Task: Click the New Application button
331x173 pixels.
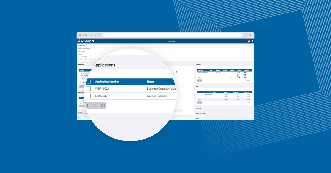Action: pyautogui.click(x=171, y=41)
